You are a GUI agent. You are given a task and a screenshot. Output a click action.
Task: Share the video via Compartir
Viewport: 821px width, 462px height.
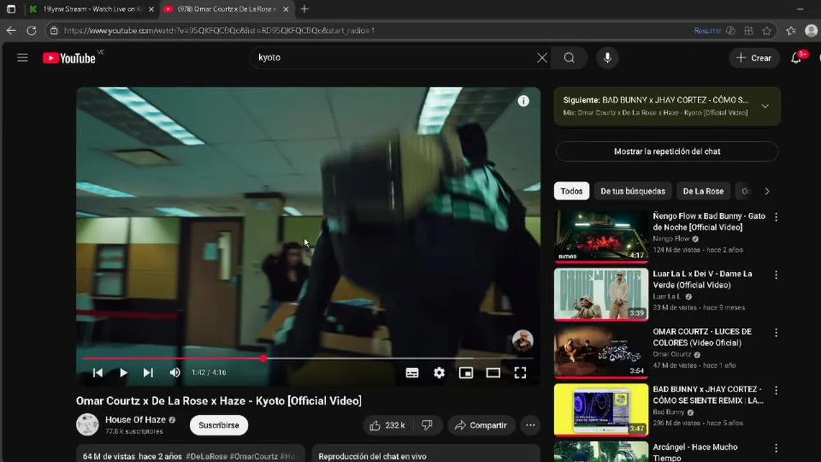[x=481, y=425]
